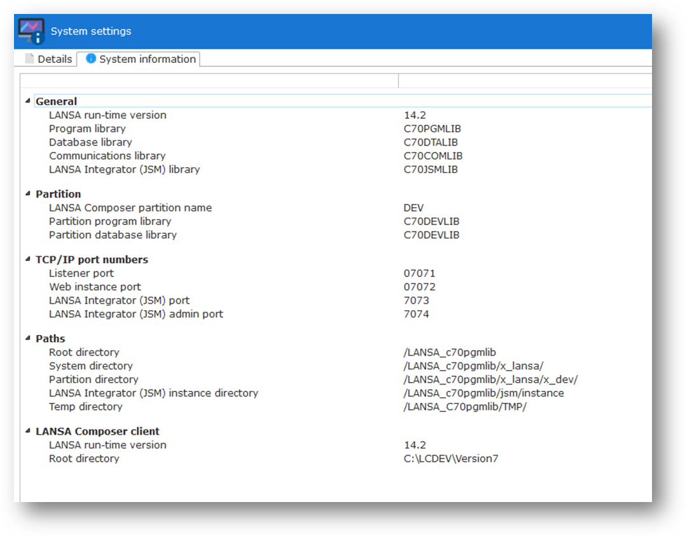Click the Temp directory path value

[x=464, y=407]
